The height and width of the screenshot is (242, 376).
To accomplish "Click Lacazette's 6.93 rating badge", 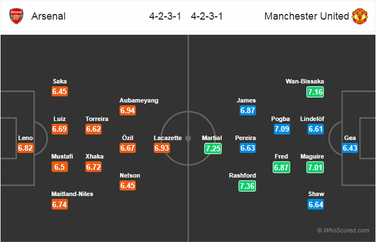I will pyautogui.click(x=162, y=148).
